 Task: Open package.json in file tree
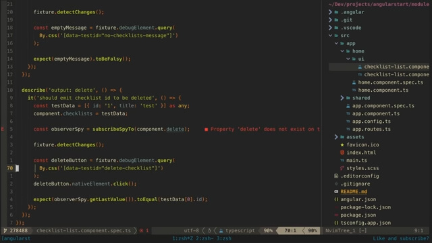pyautogui.click(x=358, y=215)
